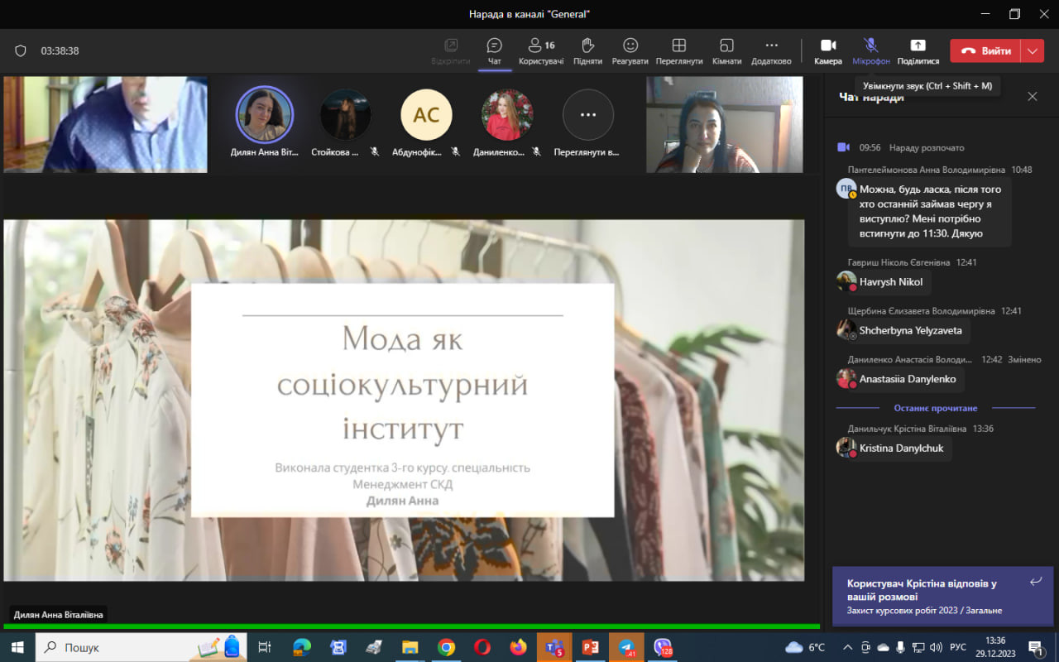The height and width of the screenshot is (662, 1059).
Task: Close the meeting chat panel
Action: coord(1032,97)
